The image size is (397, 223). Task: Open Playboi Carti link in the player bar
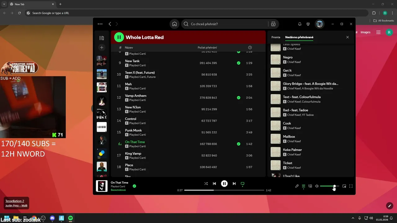(x=118, y=186)
